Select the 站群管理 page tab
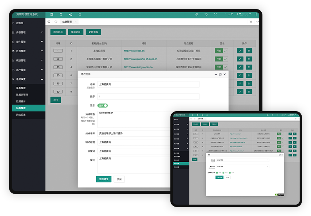Image resolution: width=311 pixels, height=216 pixels. [x=67, y=22]
